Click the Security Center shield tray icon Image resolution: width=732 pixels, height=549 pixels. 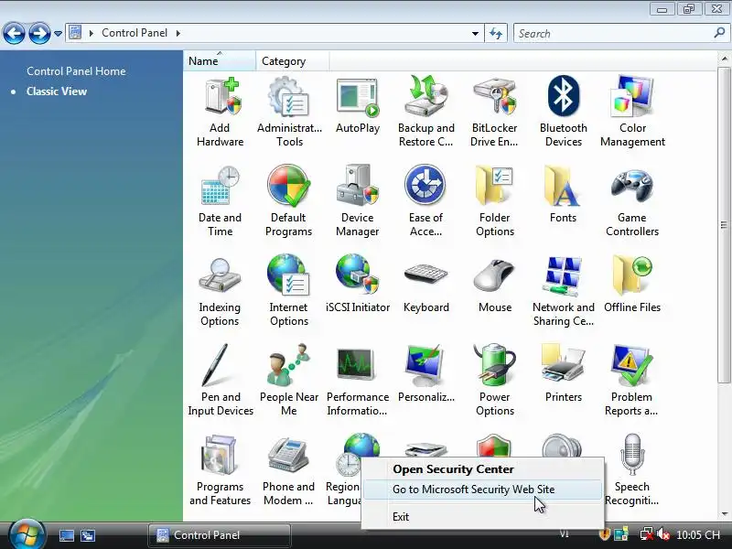(x=605, y=534)
